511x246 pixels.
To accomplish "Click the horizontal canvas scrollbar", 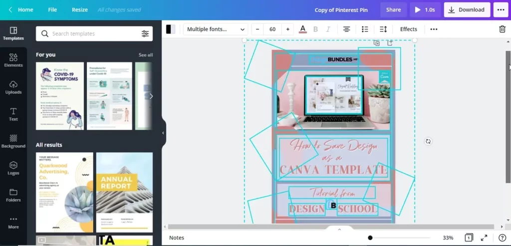I will [331, 227].
